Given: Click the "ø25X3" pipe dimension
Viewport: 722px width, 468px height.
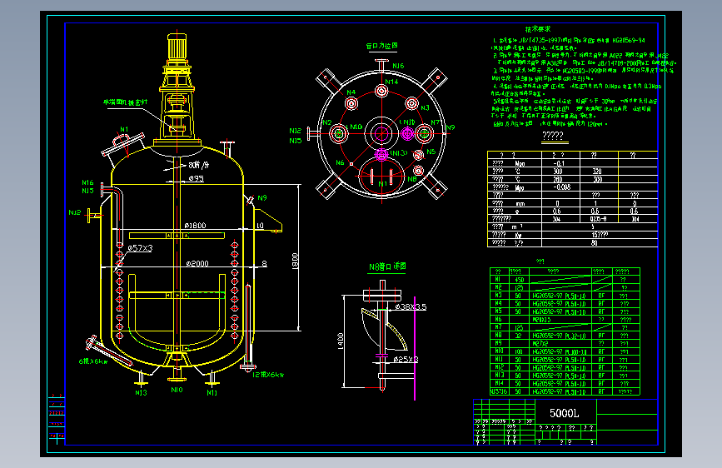Looking at the screenshot, I should 406,359.
